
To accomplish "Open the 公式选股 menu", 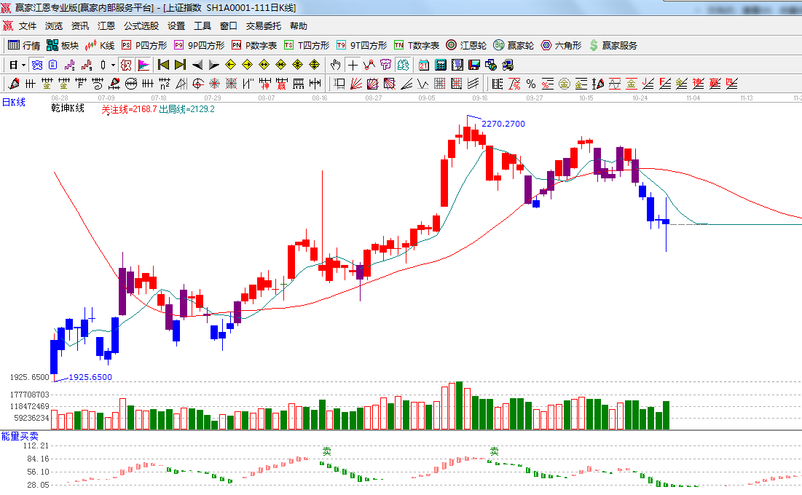I will 141,26.
